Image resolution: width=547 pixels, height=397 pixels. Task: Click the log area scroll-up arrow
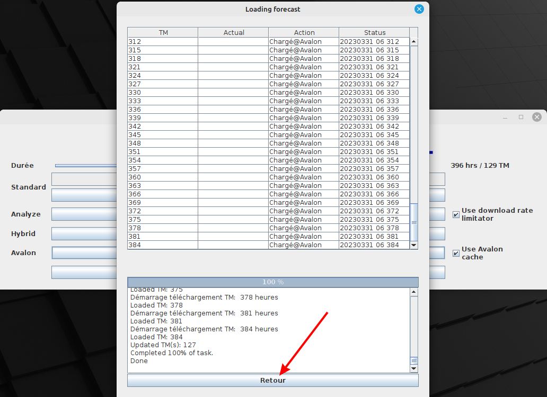point(414,292)
